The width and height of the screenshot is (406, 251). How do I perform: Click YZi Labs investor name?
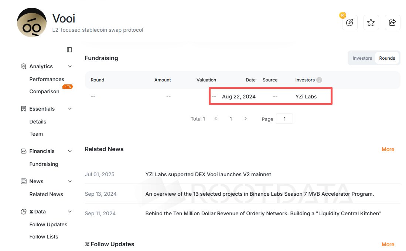pyautogui.click(x=306, y=97)
